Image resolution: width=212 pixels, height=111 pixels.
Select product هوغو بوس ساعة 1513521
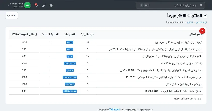(x=164, y=77)
